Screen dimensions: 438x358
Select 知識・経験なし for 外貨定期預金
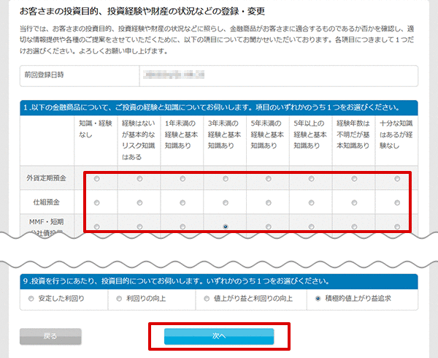(x=96, y=178)
